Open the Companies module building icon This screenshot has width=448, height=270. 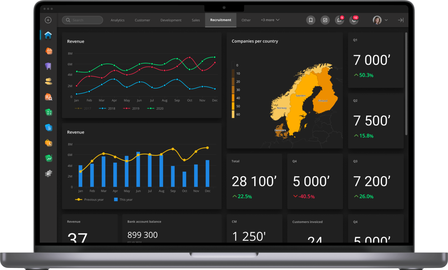pos(48,66)
